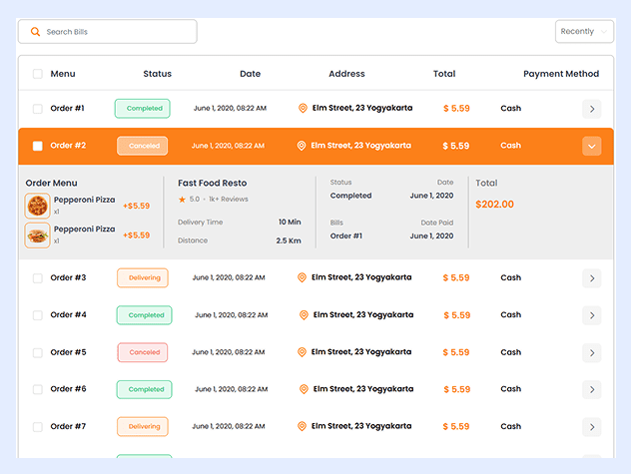Click location pin for Order #6
This screenshot has height=474, width=631.
pyautogui.click(x=302, y=389)
